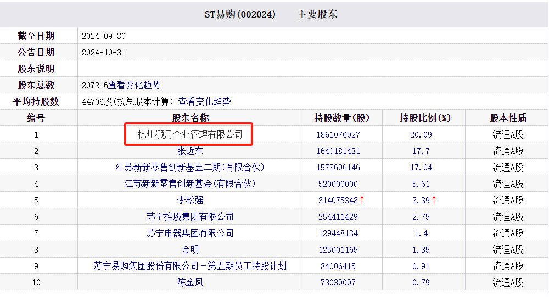
Task: Click share count 1578696146
Action: coord(338,167)
